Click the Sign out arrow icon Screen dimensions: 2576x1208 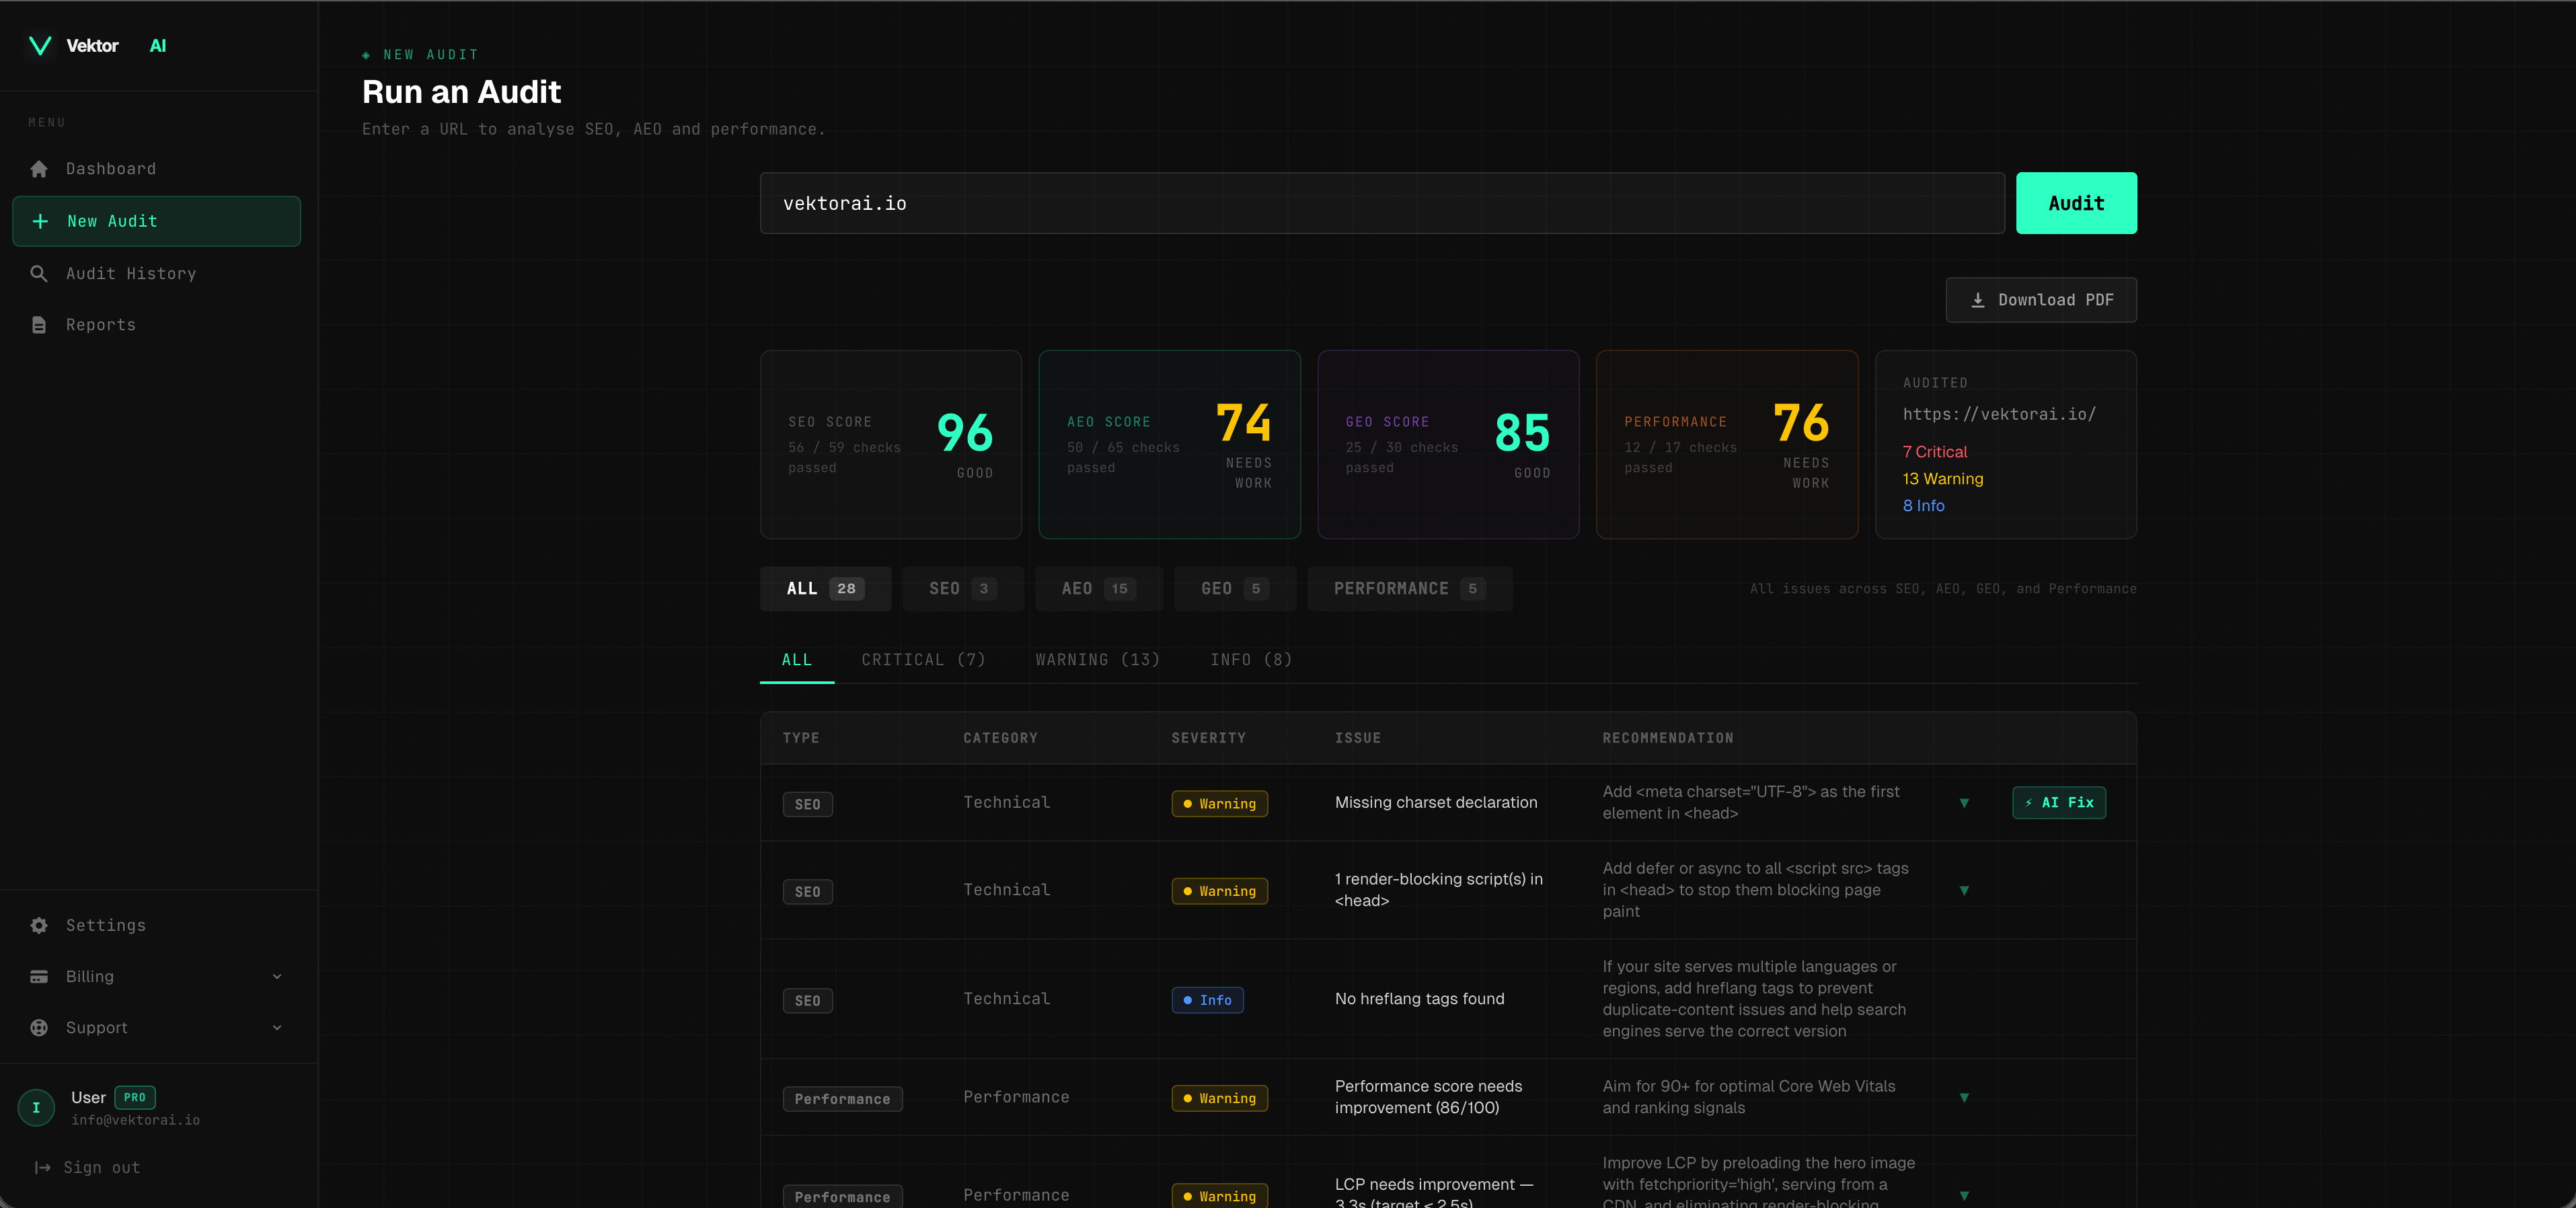(41, 1167)
